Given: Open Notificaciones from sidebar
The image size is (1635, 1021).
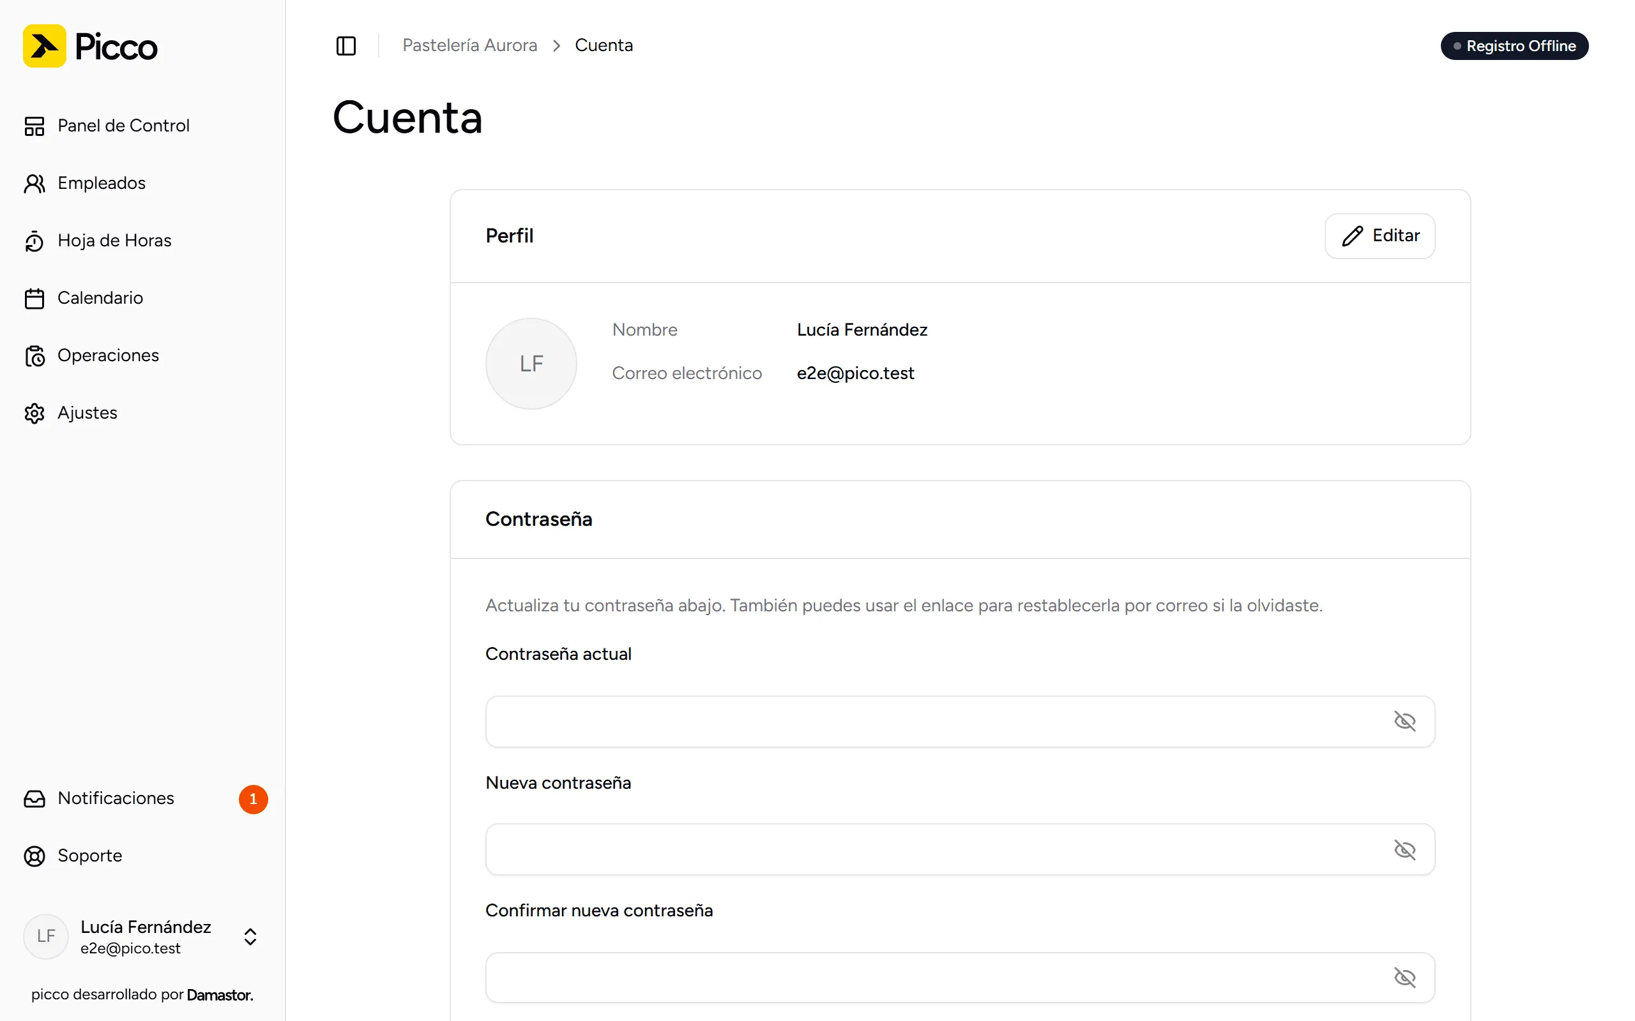Looking at the screenshot, I should (142, 798).
